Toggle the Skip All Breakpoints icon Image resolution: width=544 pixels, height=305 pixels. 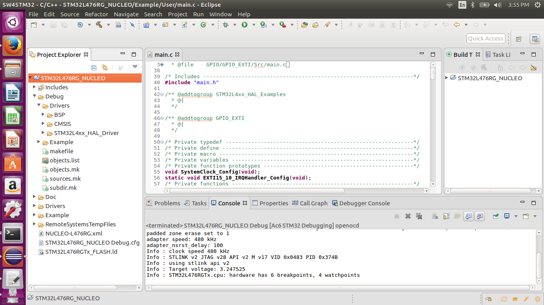132,25
